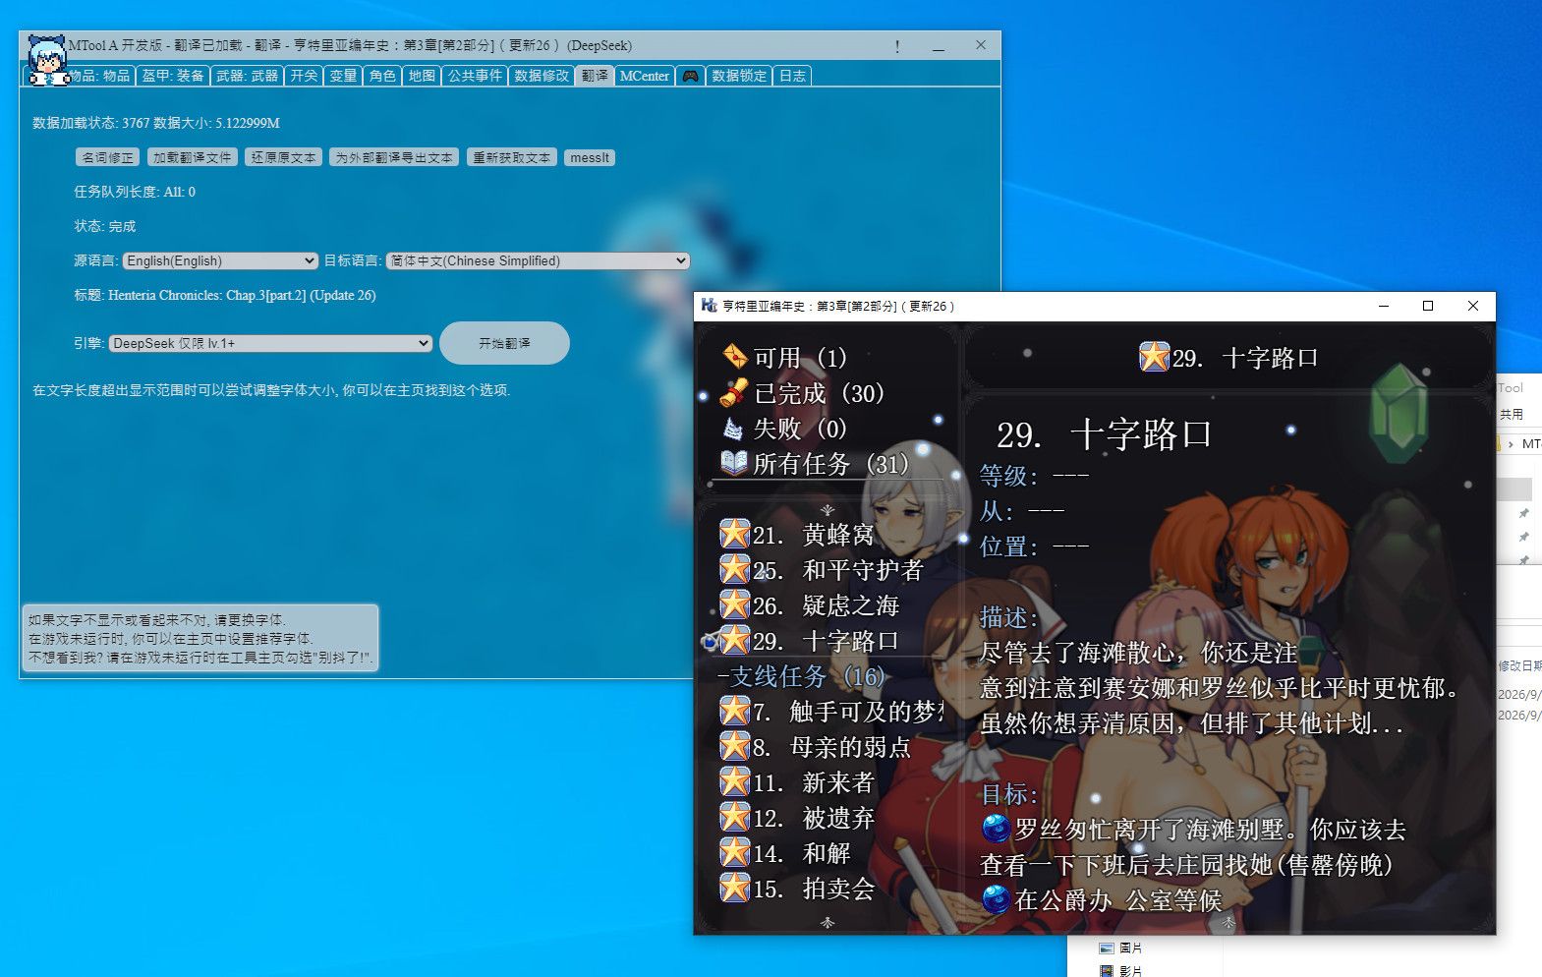Select 影片 in File Explorer's navigation pane
The width and height of the screenshot is (1542, 977).
click(x=1130, y=971)
